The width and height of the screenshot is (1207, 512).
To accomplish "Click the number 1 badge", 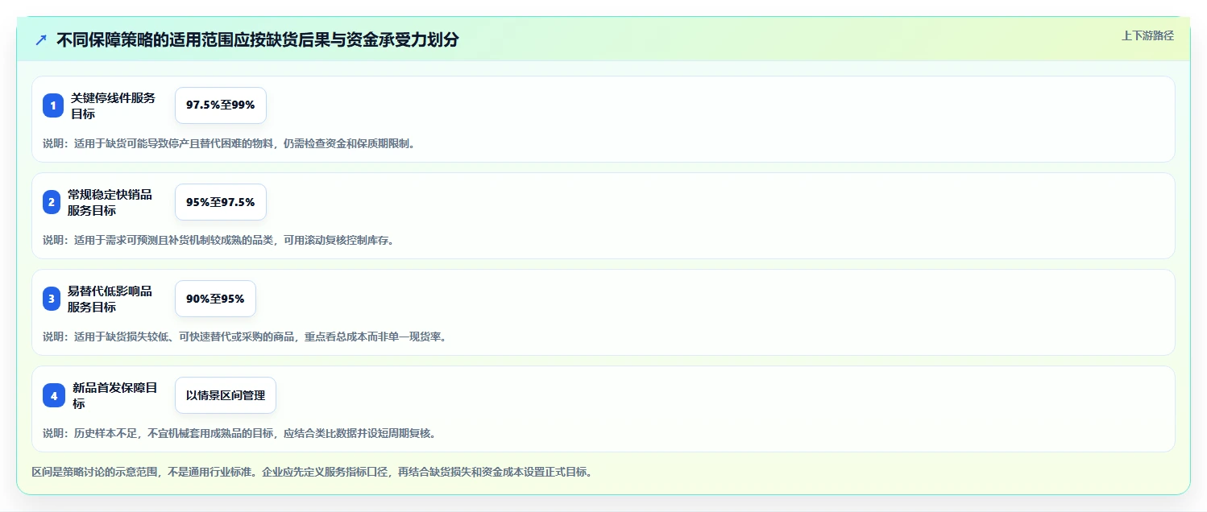I will [53, 105].
